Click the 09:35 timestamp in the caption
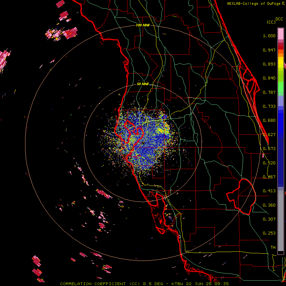Screen dimensions: 286x286 coord(222,284)
